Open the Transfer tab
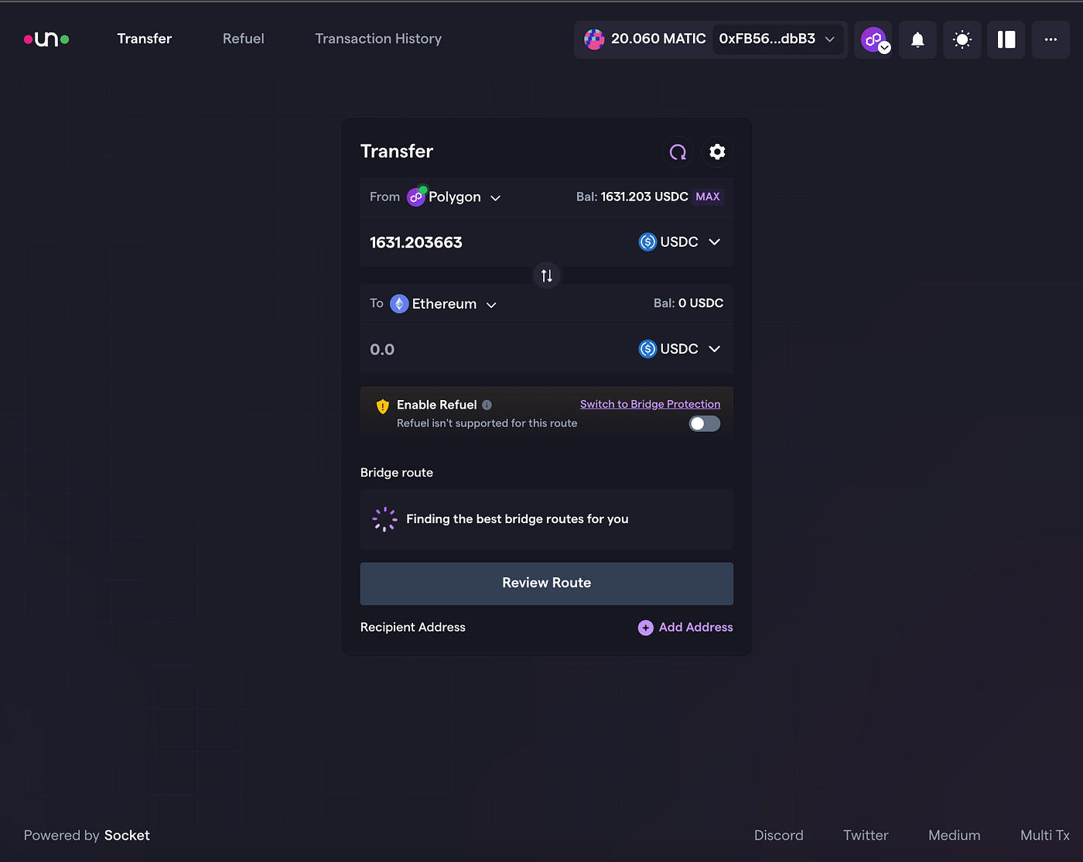The image size is (1083, 862). pos(145,39)
